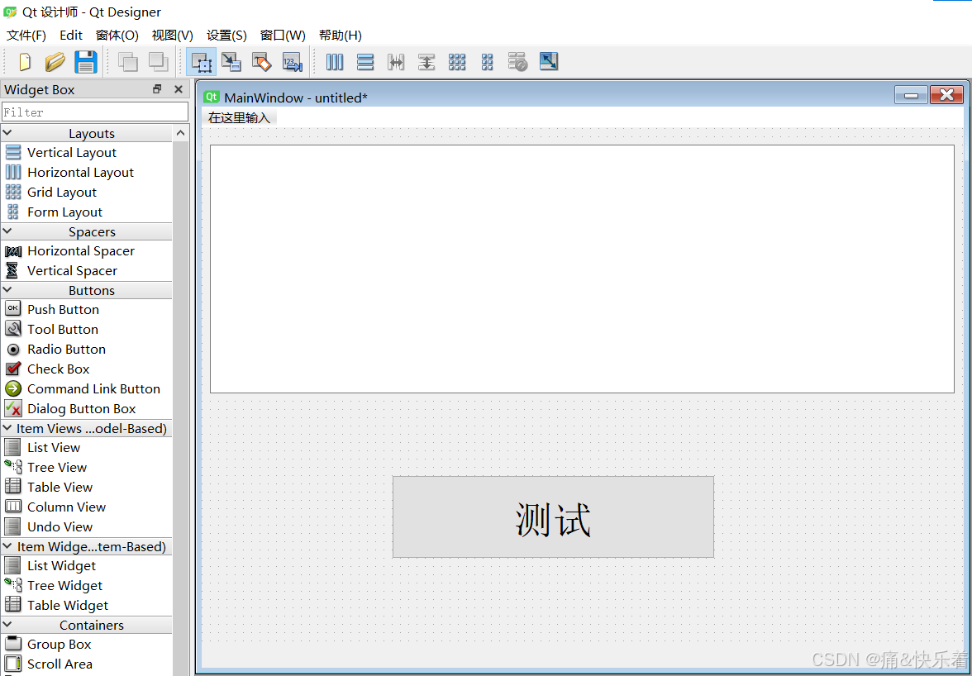
Task: Open the 窗体(O) menu
Action: pyautogui.click(x=117, y=36)
